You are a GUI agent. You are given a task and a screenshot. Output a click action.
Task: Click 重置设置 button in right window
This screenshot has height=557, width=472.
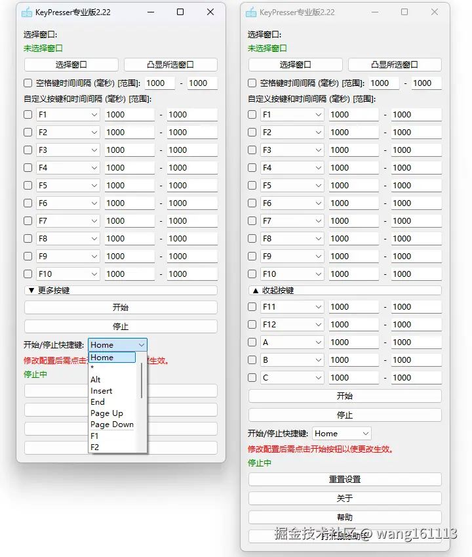pos(345,479)
